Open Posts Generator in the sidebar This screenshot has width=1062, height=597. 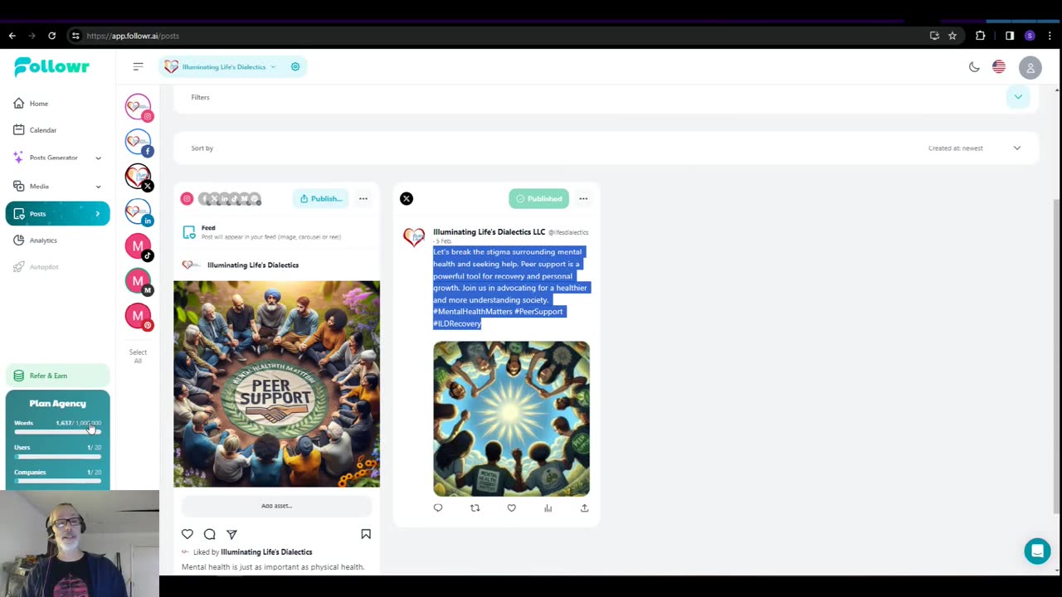(53, 158)
